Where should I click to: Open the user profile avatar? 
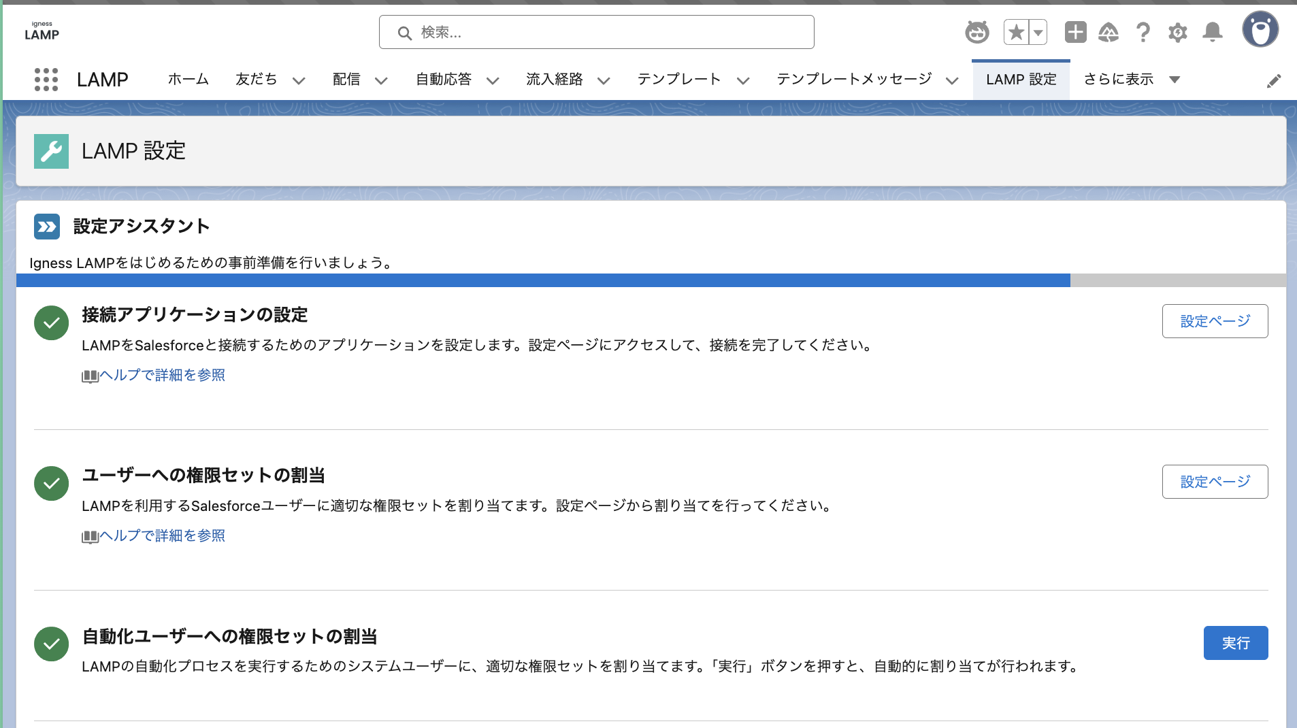pos(1260,30)
